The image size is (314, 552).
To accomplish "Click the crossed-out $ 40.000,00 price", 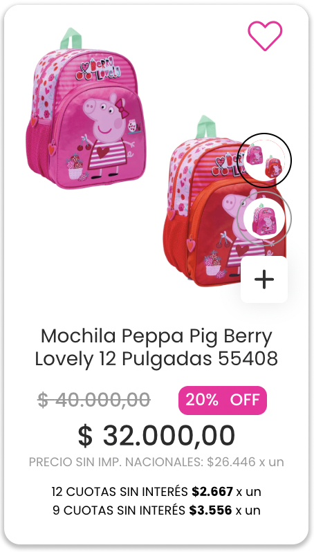I will 94,401.
